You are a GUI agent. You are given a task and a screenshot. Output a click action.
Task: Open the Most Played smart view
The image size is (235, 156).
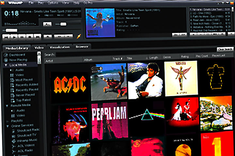[x=24, y=80]
